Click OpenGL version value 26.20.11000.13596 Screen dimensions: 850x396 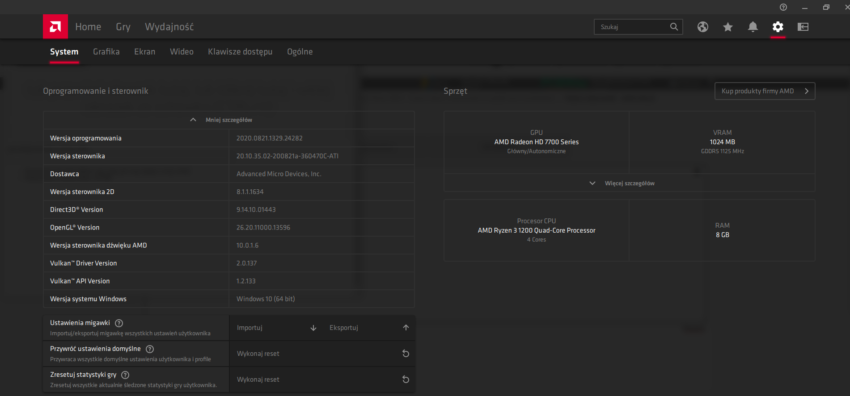(263, 228)
